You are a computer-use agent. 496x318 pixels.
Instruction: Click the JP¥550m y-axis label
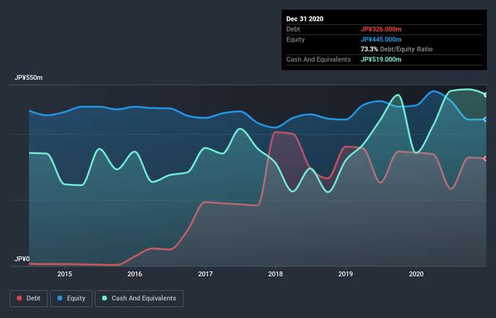point(28,78)
